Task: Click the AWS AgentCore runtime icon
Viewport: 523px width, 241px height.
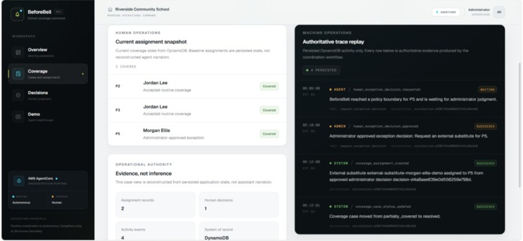Action: click(x=19, y=181)
